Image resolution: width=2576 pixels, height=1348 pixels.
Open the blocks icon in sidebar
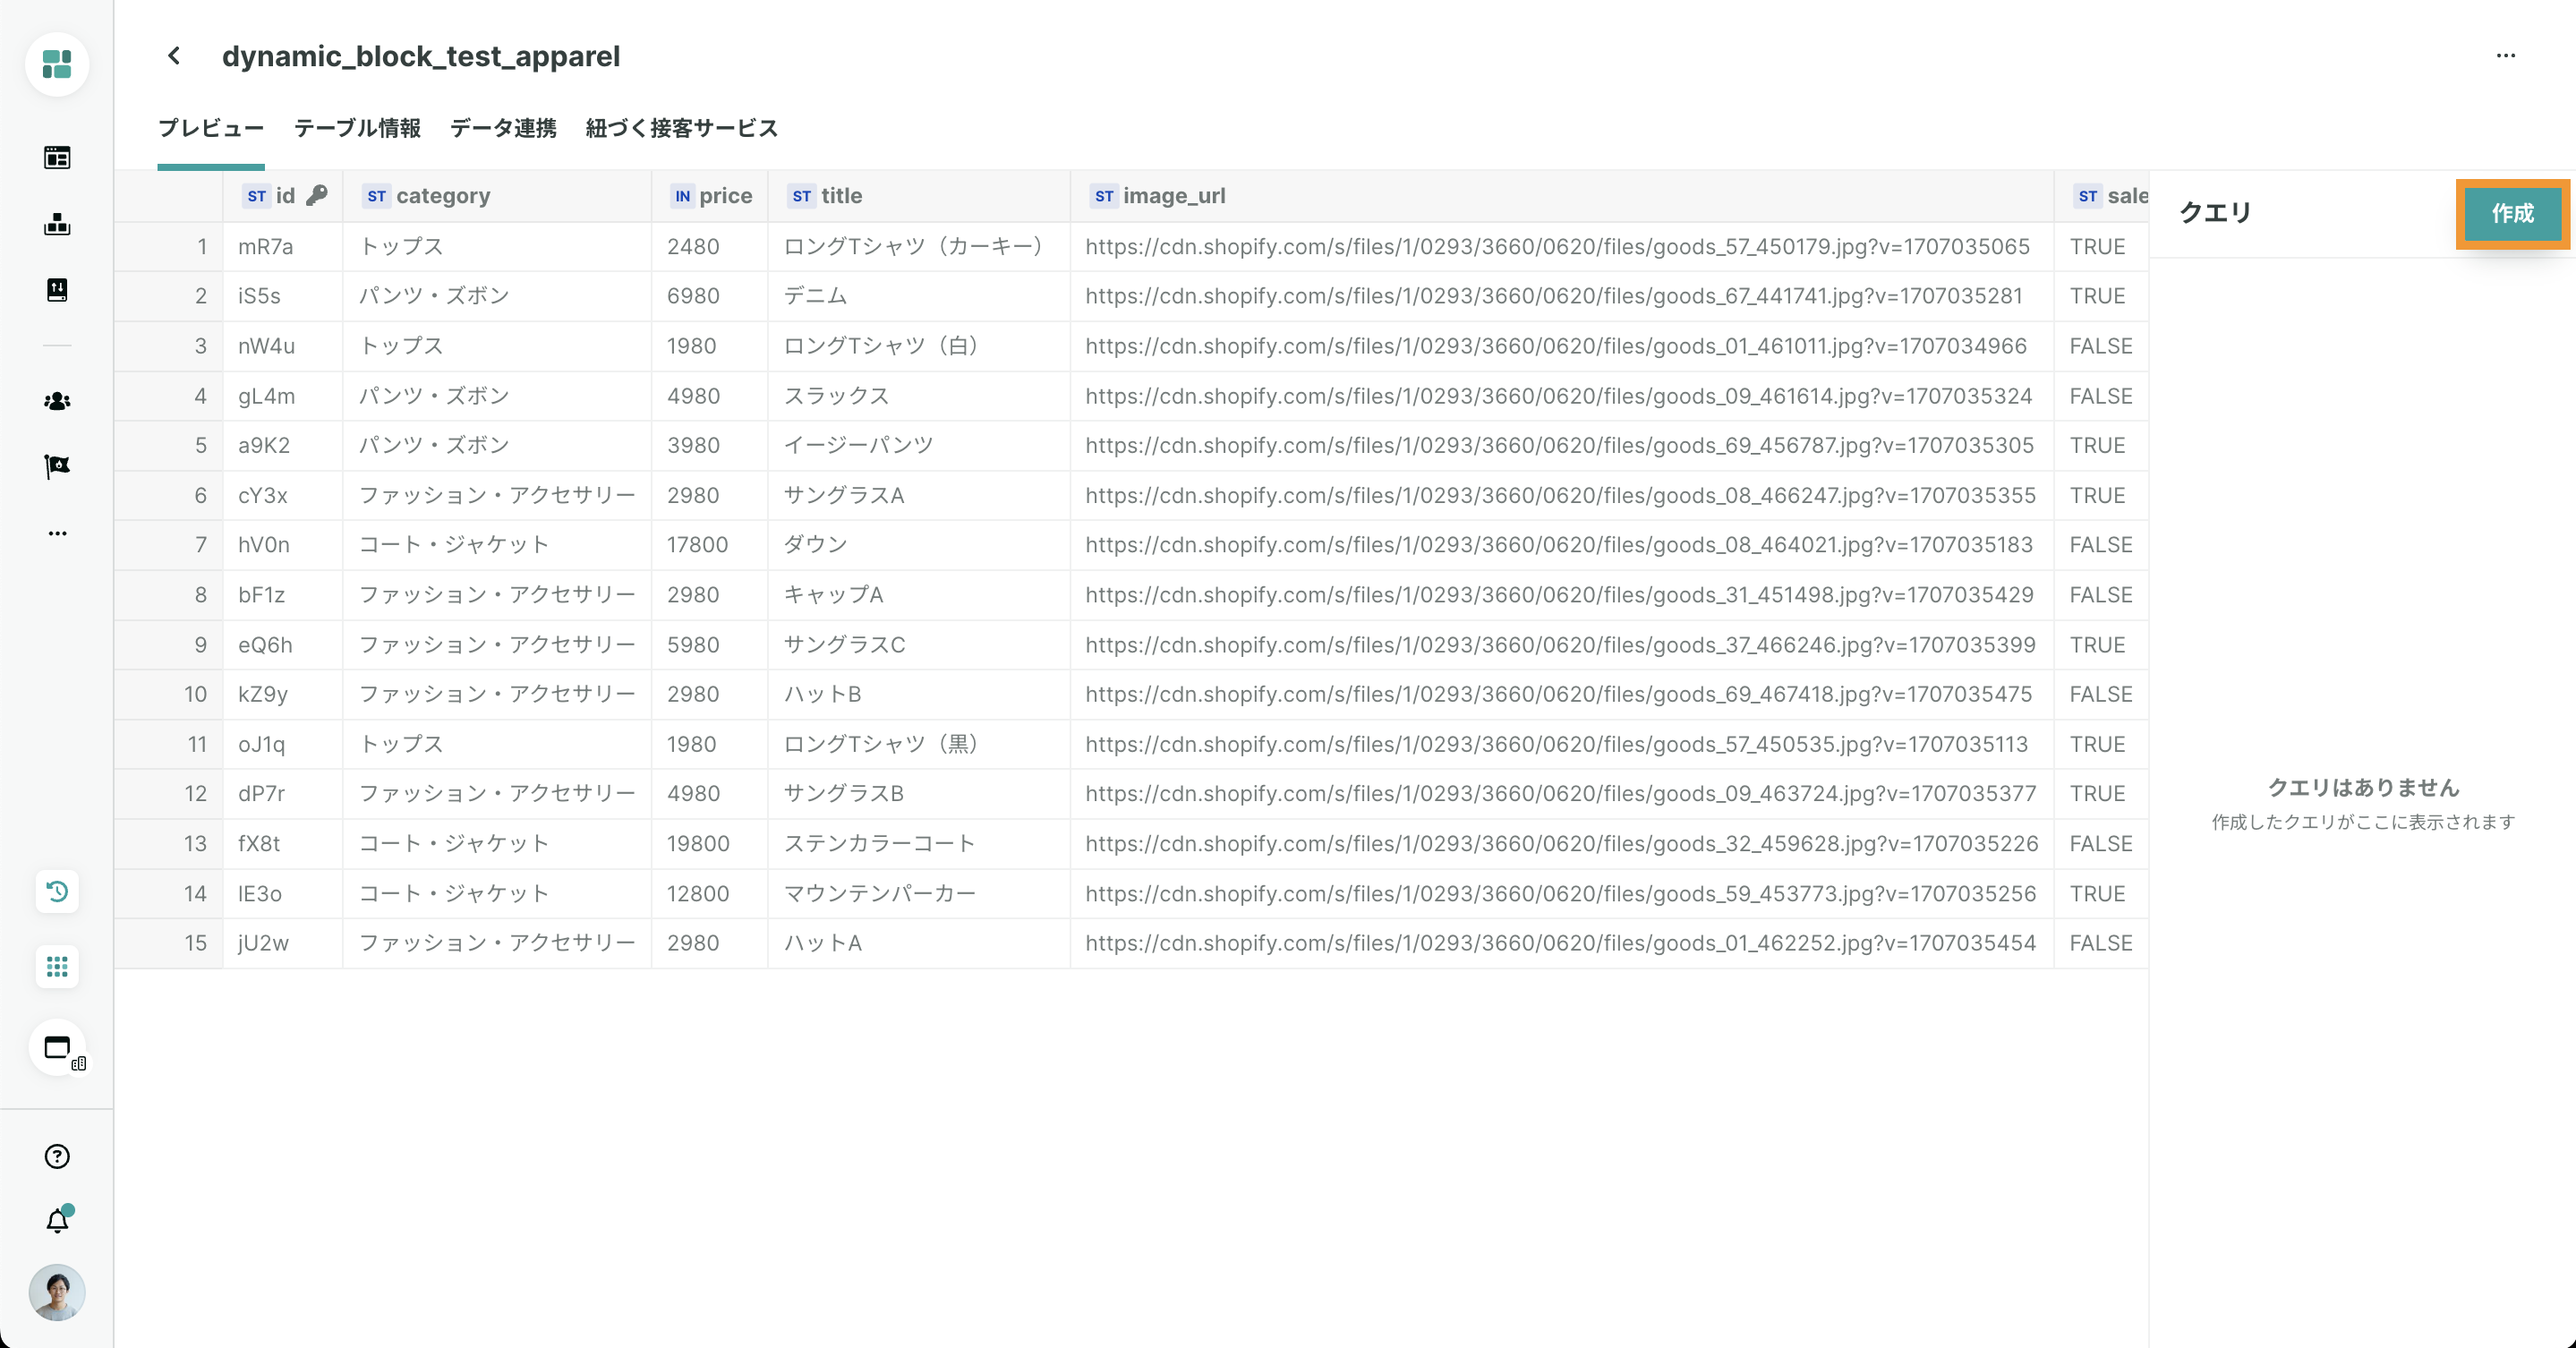point(57,224)
